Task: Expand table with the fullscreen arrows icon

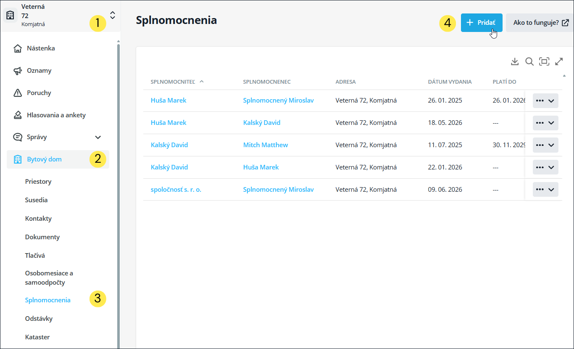Action: [559, 62]
